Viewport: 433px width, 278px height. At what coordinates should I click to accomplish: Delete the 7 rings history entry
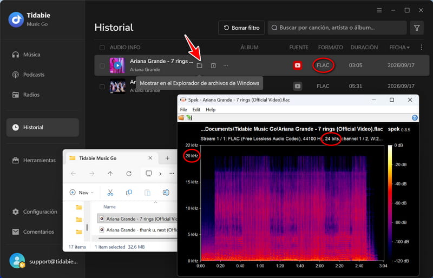pos(213,65)
